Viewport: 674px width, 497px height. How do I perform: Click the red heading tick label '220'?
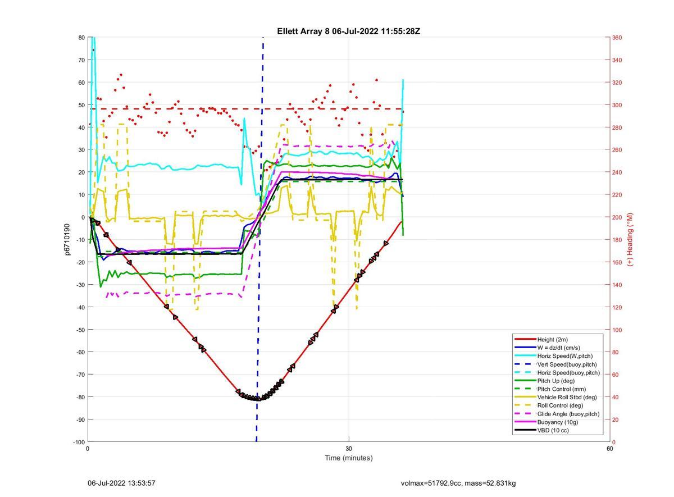click(617, 195)
